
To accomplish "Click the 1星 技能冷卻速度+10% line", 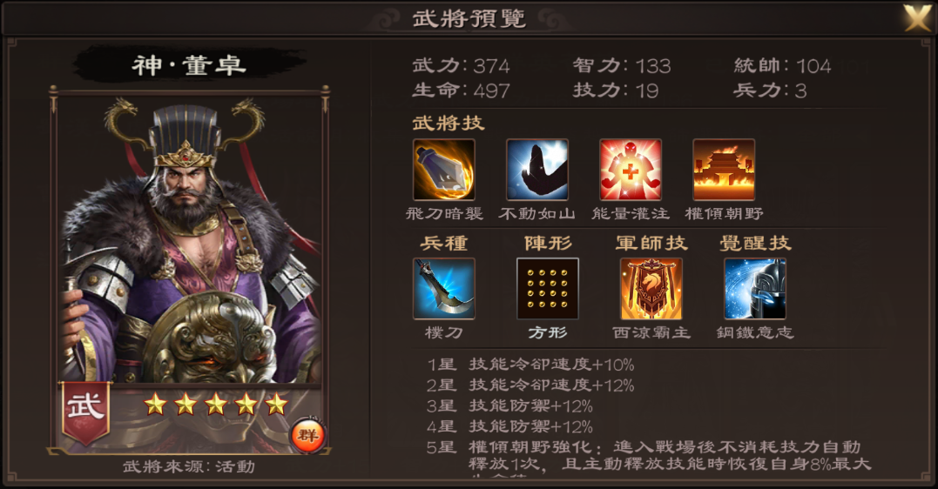I will coord(530,364).
